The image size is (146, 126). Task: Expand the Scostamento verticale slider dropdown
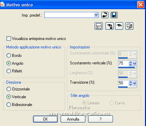135,64
